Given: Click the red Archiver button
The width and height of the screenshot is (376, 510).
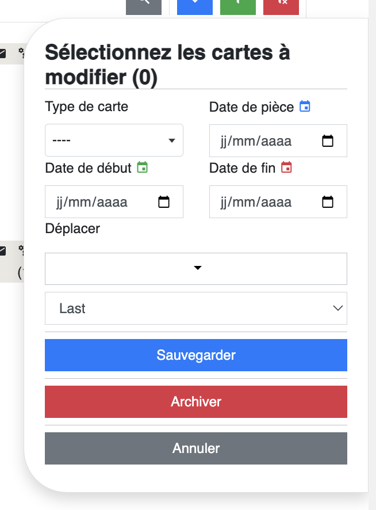Looking at the screenshot, I should tap(196, 402).
